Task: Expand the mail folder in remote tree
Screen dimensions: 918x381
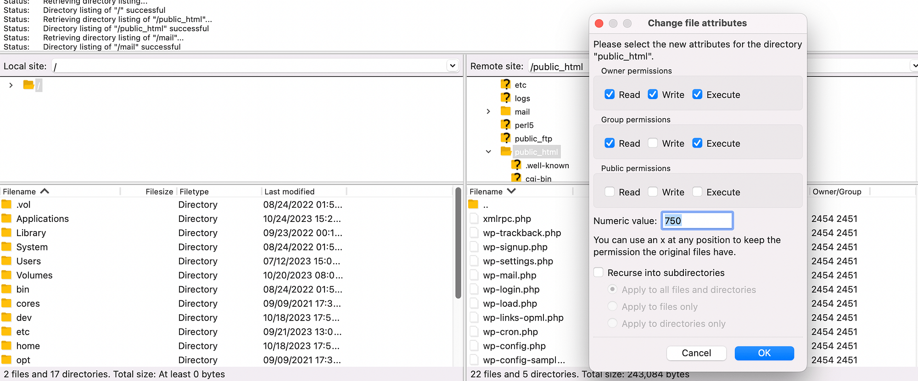Action: pyautogui.click(x=488, y=111)
